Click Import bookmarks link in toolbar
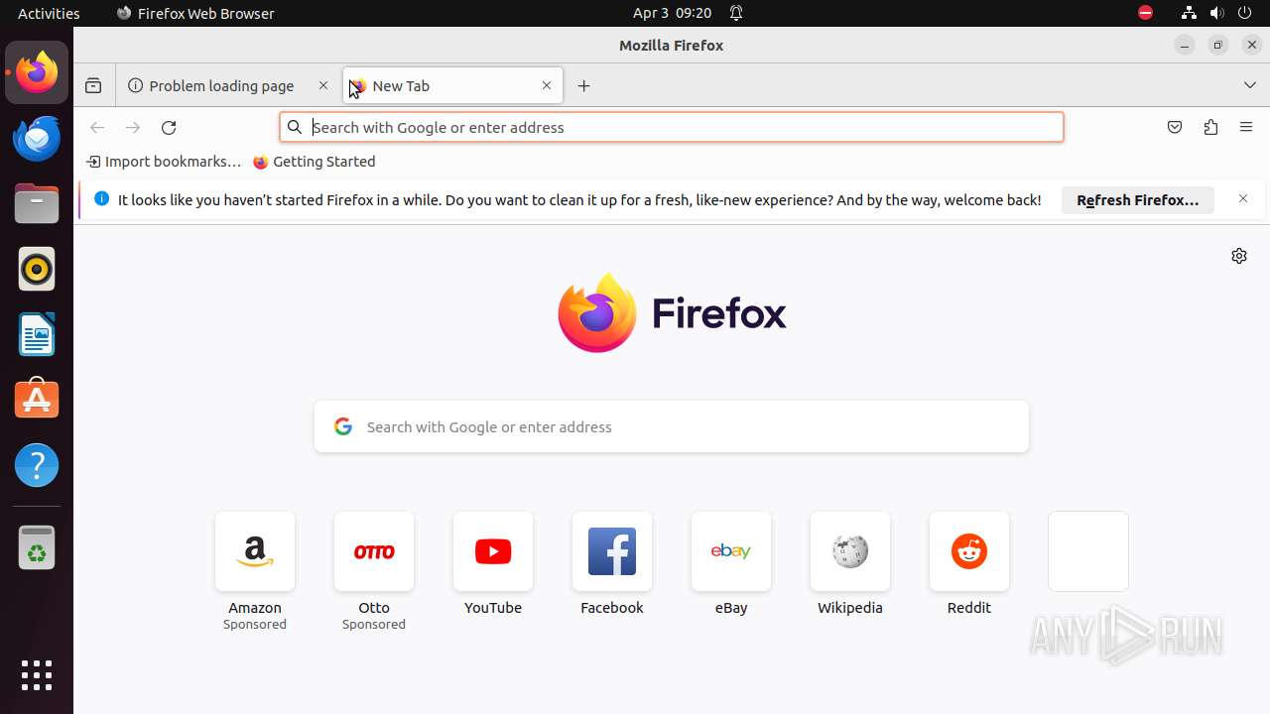1270x714 pixels. click(x=164, y=162)
